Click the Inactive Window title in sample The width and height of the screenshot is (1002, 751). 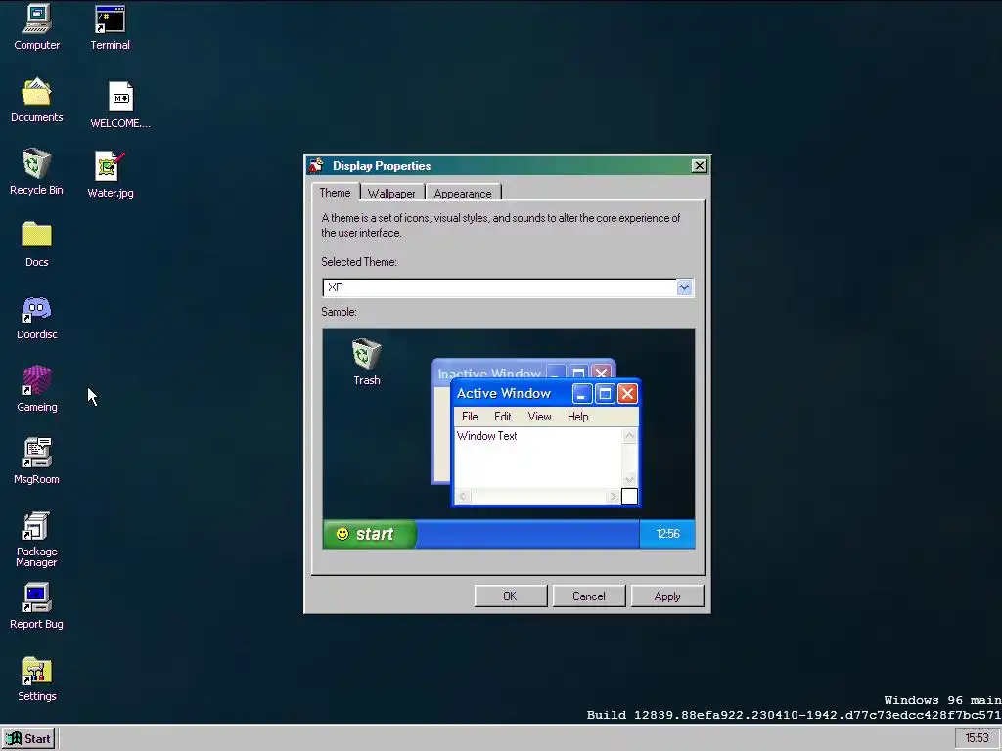[489, 373]
